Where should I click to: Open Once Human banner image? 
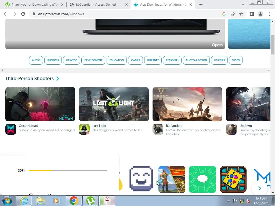pos(40,104)
